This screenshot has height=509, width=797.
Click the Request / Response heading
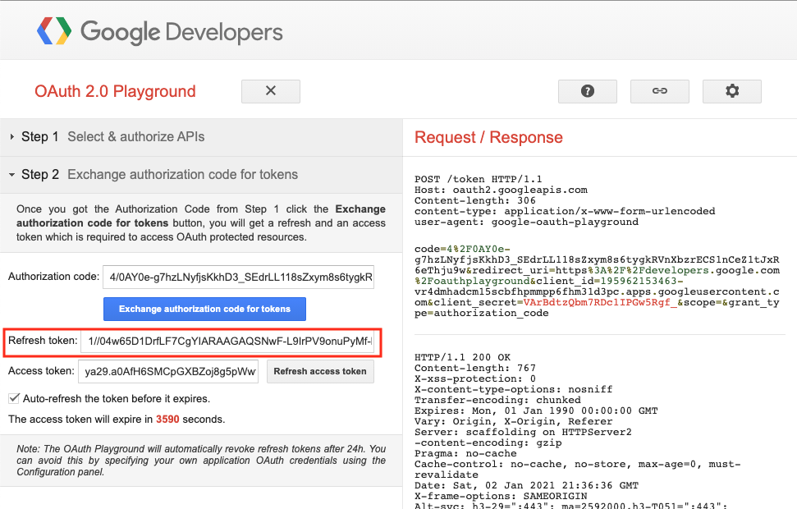488,137
